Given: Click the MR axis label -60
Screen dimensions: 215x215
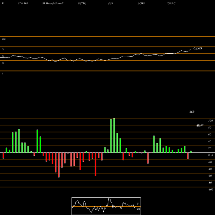Looking at the screenshot, I should point(210,176).
